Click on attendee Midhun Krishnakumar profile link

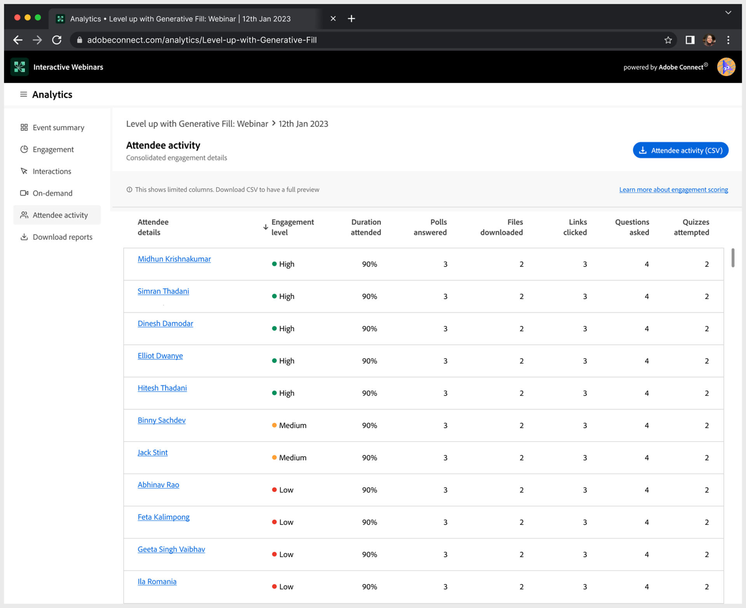click(x=174, y=259)
